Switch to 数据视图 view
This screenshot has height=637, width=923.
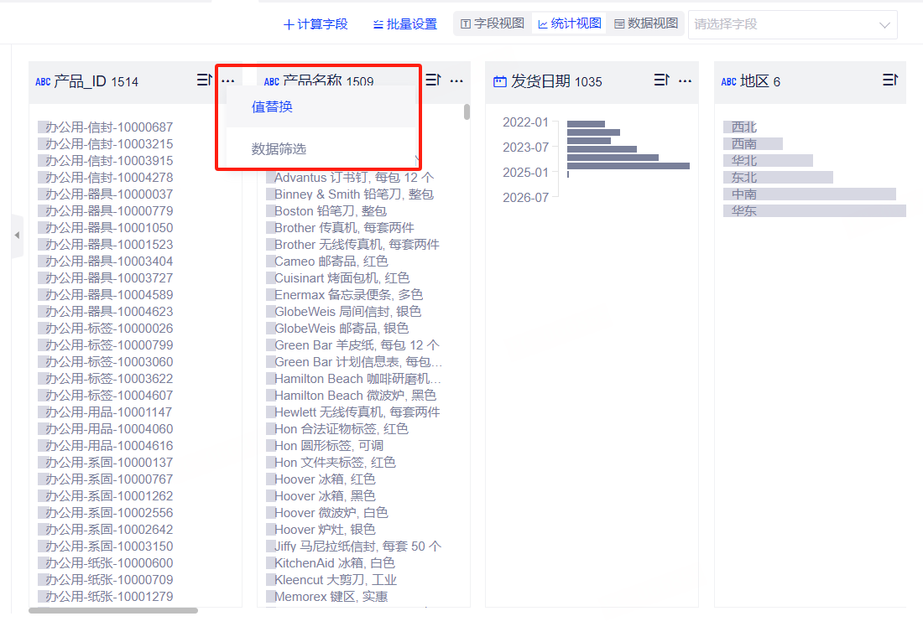(645, 23)
